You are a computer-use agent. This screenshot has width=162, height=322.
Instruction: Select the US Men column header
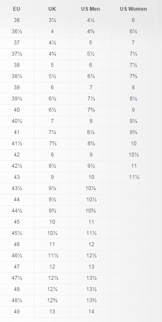pyautogui.click(x=90, y=9)
